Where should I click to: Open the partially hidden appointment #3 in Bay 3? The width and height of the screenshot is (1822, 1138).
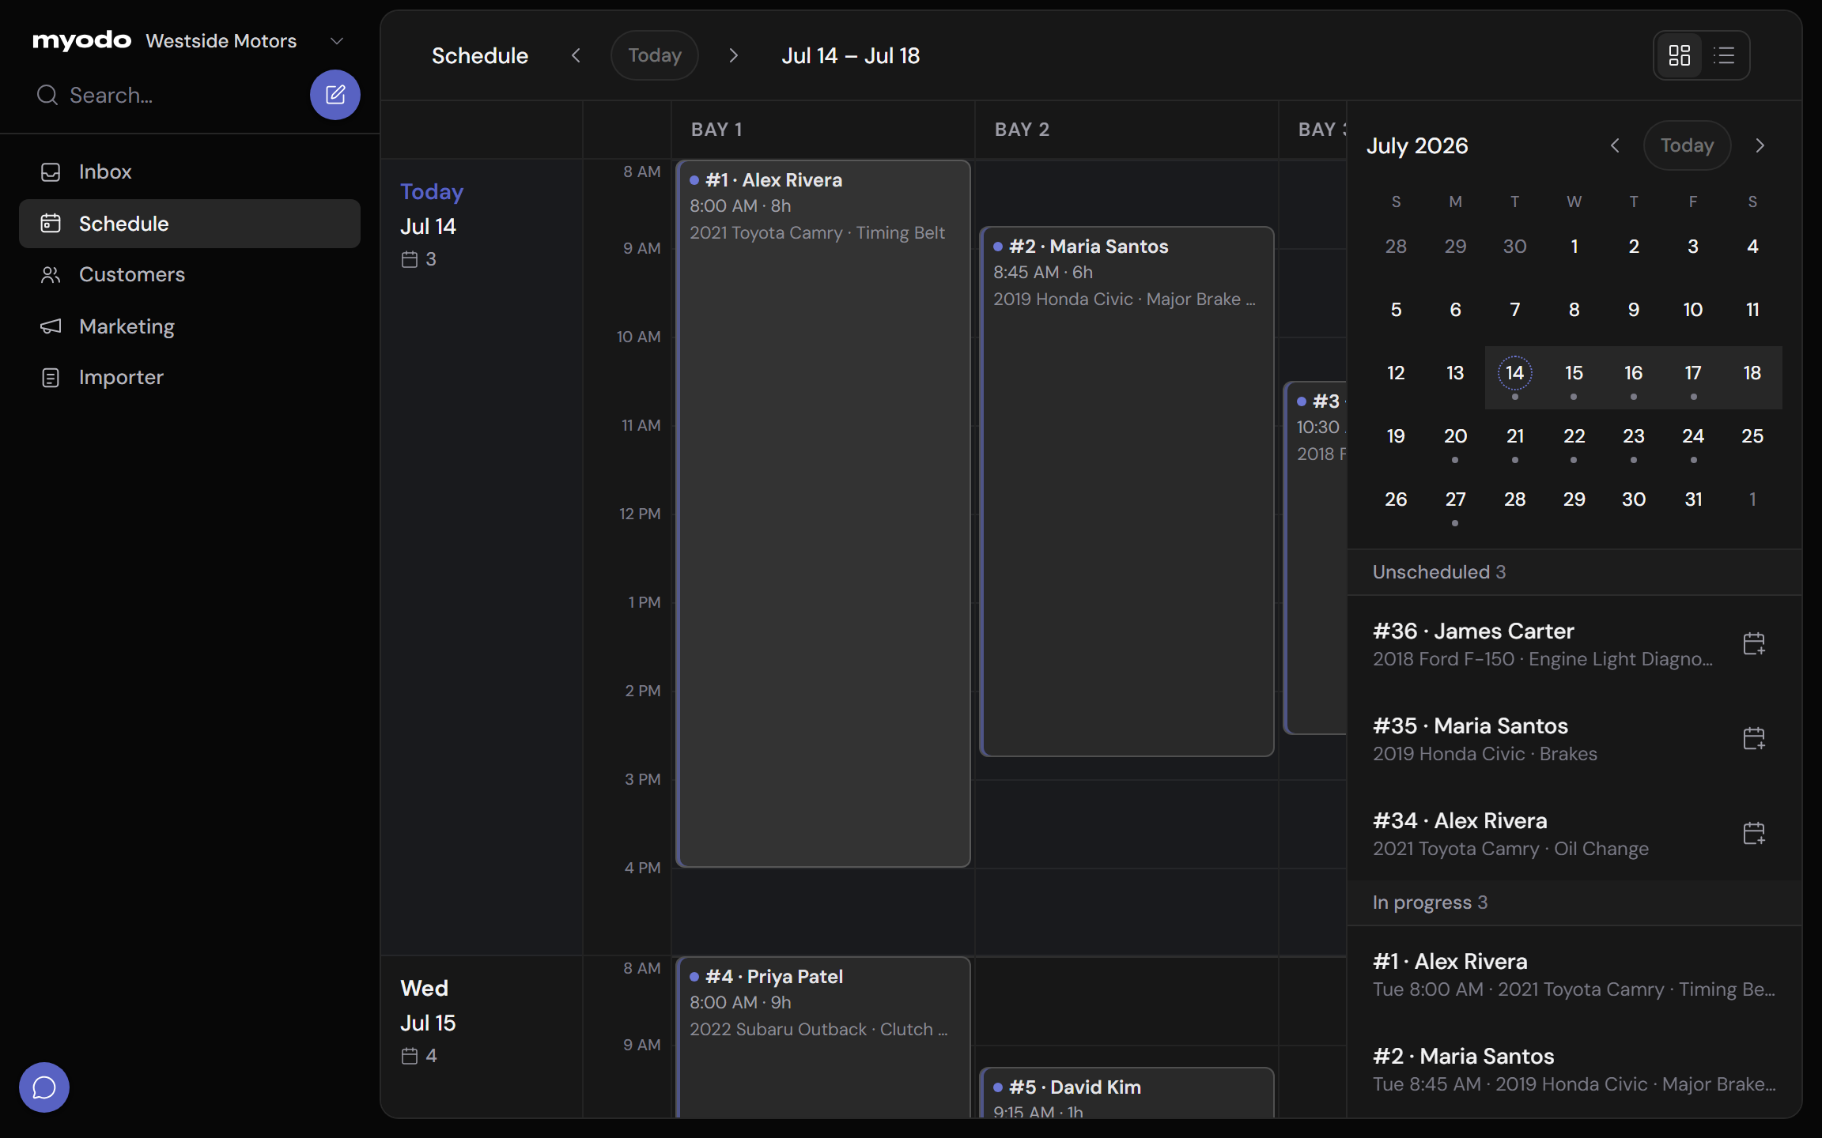(x=1316, y=558)
